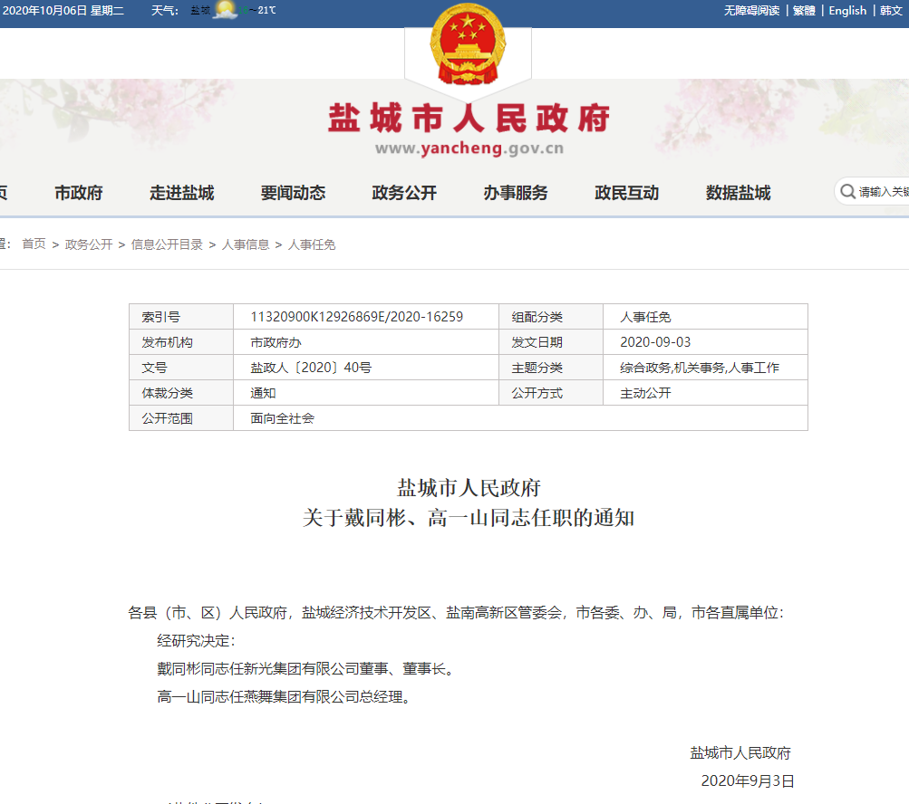
Task: Click the search magnifier icon
Action: [847, 192]
